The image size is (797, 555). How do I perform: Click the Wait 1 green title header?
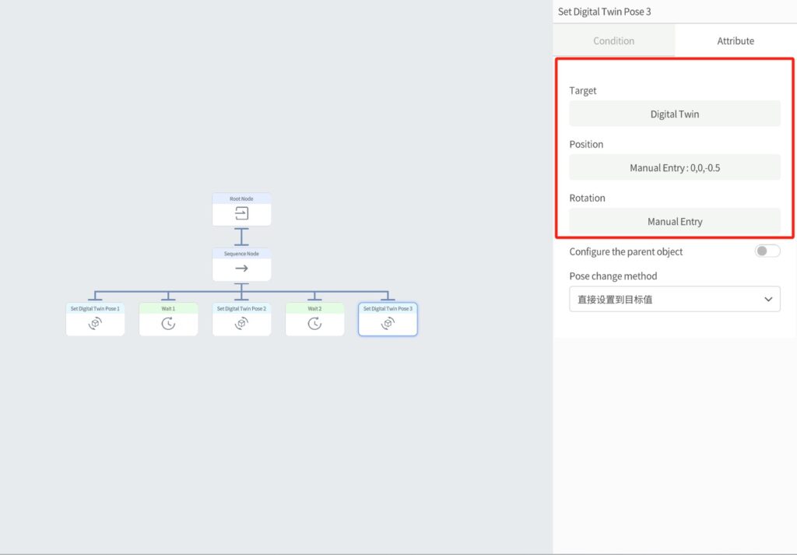tap(168, 308)
